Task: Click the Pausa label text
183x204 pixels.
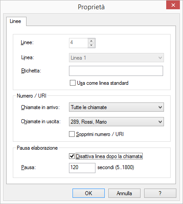Action: point(28,167)
